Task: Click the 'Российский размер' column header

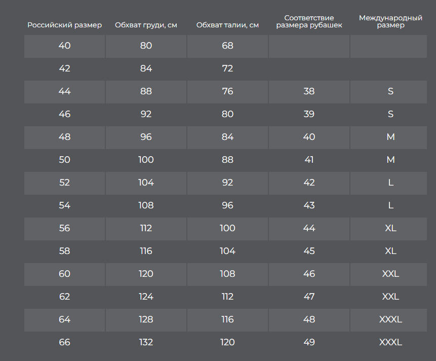Action: click(64, 25)
